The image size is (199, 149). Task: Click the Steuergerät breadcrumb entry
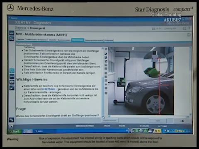point(37,28)
